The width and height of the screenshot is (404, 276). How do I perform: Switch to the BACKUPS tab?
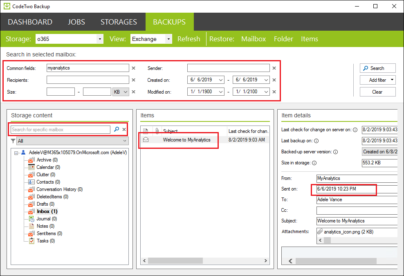169,22
